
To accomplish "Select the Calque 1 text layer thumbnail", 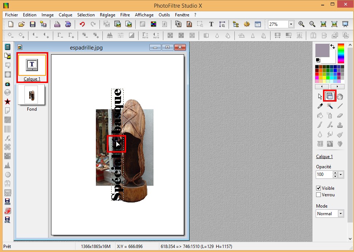I will pyautogui.click(x=32, y=65).
